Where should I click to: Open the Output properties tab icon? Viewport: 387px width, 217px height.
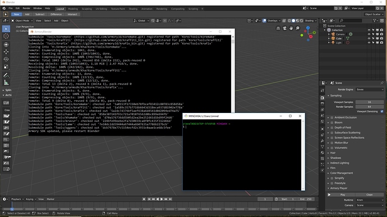point(322,103)
